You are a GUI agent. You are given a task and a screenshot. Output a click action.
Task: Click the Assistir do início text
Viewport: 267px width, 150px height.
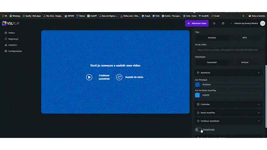(x=134, y=77)
